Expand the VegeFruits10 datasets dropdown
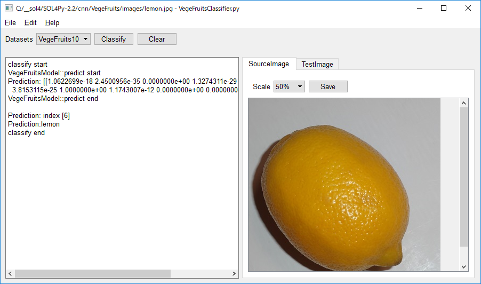 (x=63, y=39)
